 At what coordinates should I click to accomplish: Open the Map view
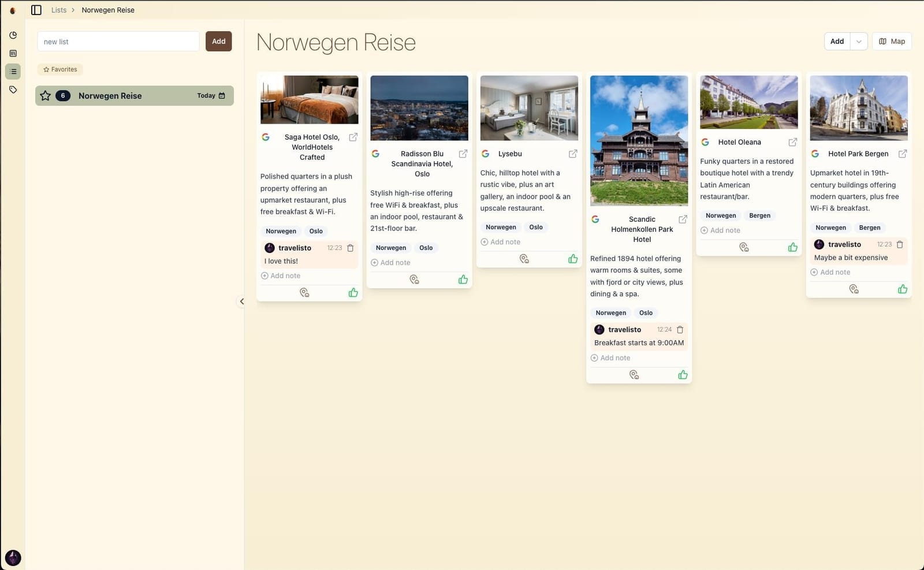click(x=892, y=42)
